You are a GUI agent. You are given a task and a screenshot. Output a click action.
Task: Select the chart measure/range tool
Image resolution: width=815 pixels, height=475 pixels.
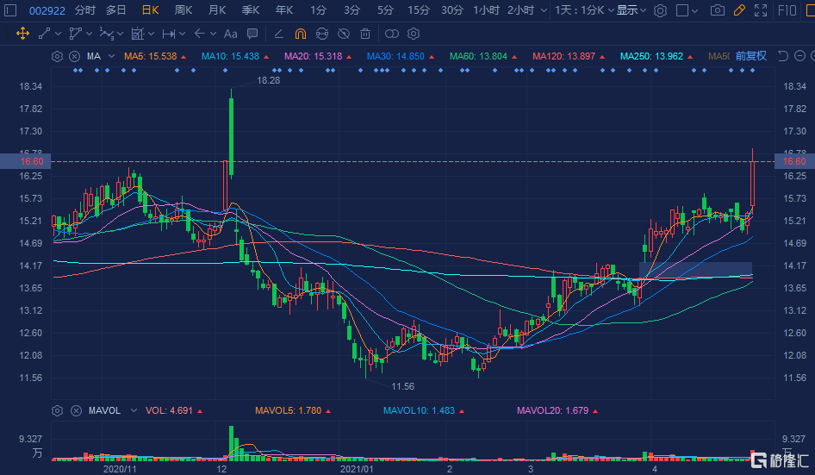137,34
